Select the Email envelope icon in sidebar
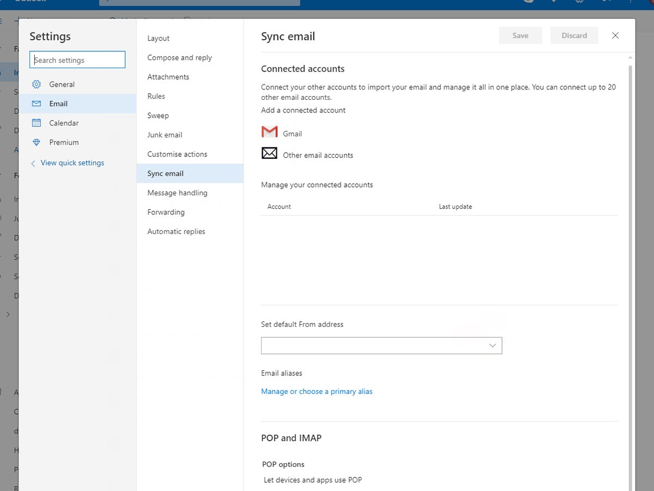The width and height of the screenshot is (654, 491). [37, 103]
